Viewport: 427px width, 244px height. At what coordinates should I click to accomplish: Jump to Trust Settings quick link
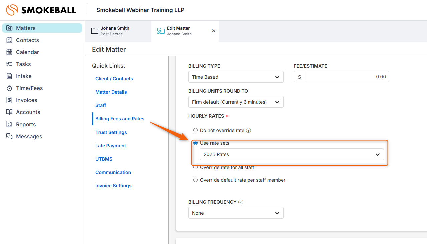coord(111,132)
